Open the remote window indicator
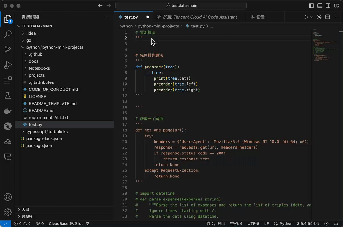The width and height of the screenshot is (343, 227). [x=5, y=223]
